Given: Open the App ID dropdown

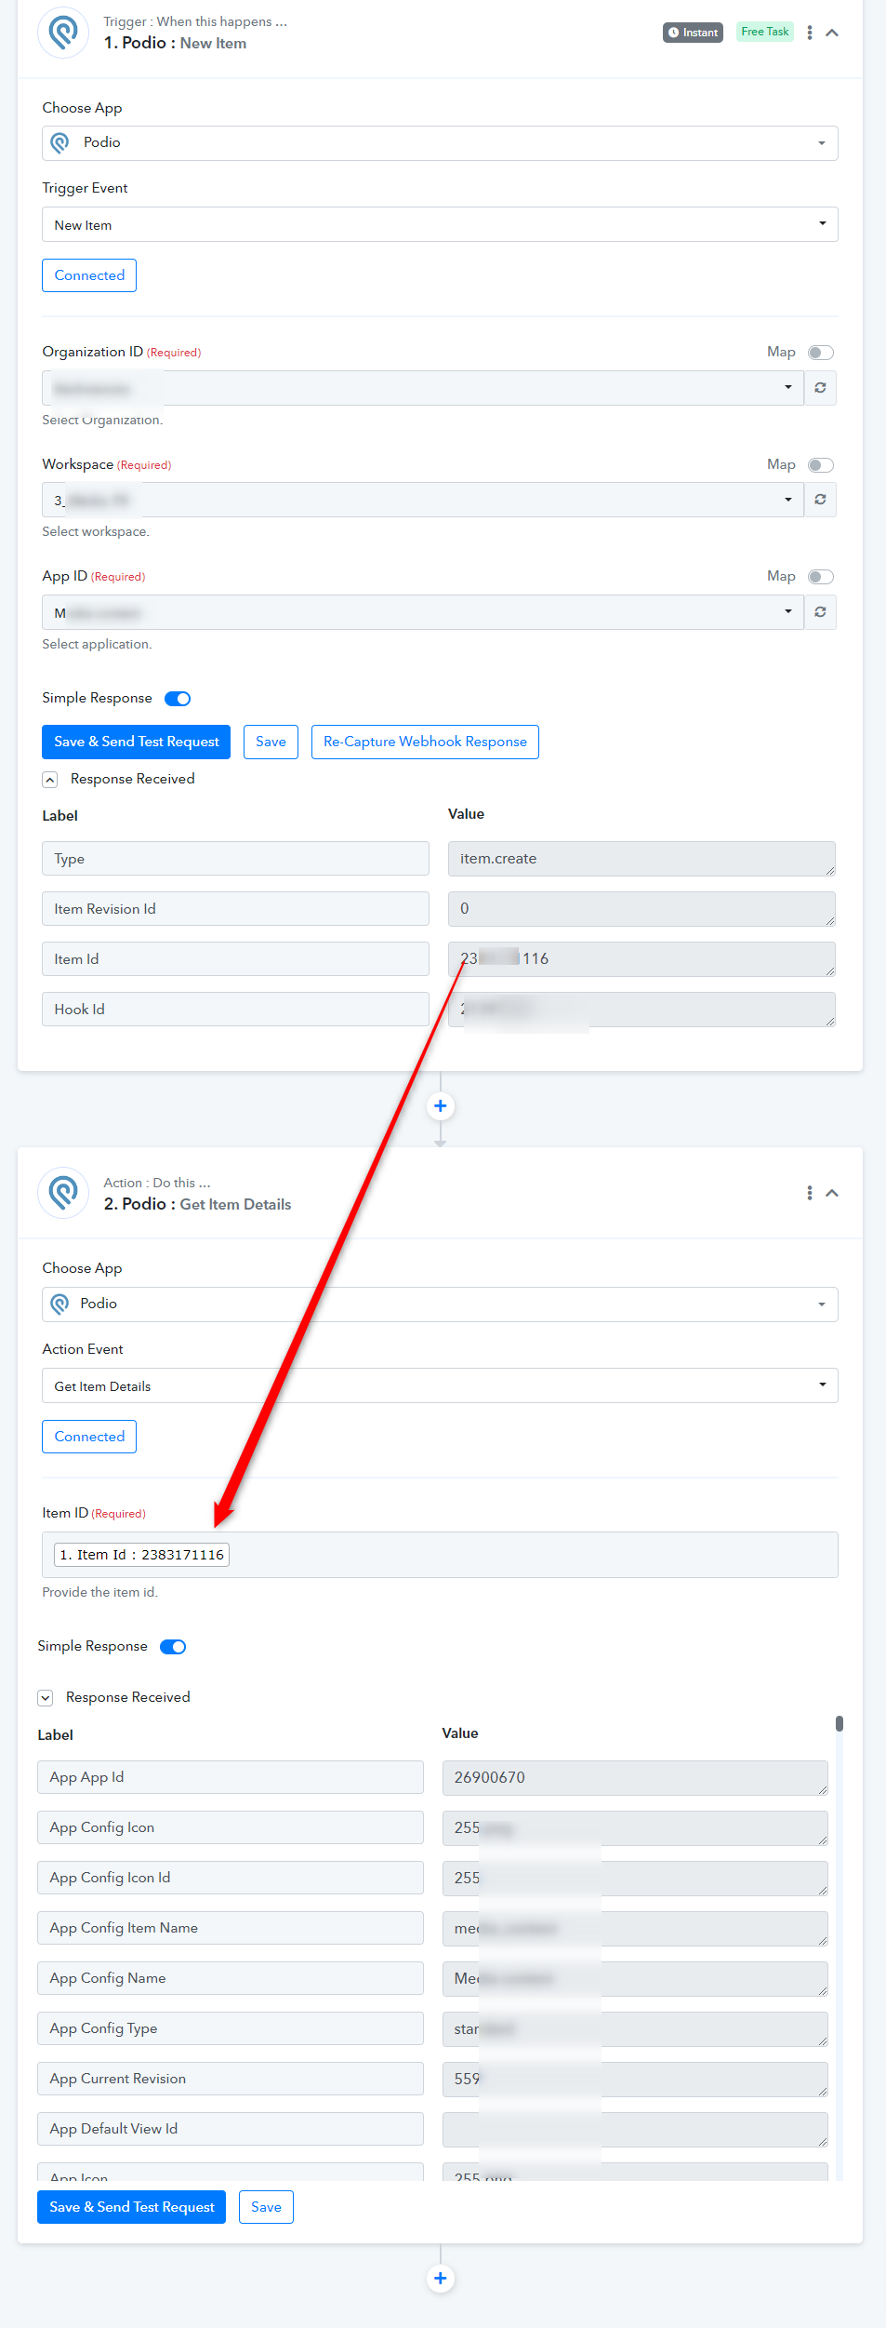Looking at the screenshot, I should click(423, 612).
